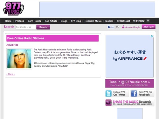The height and width of the screenshot is (119, 159).
Task: Click the 977 icon in the Share the Music banner
Action: pyautogui.click(x=108, y=102)
